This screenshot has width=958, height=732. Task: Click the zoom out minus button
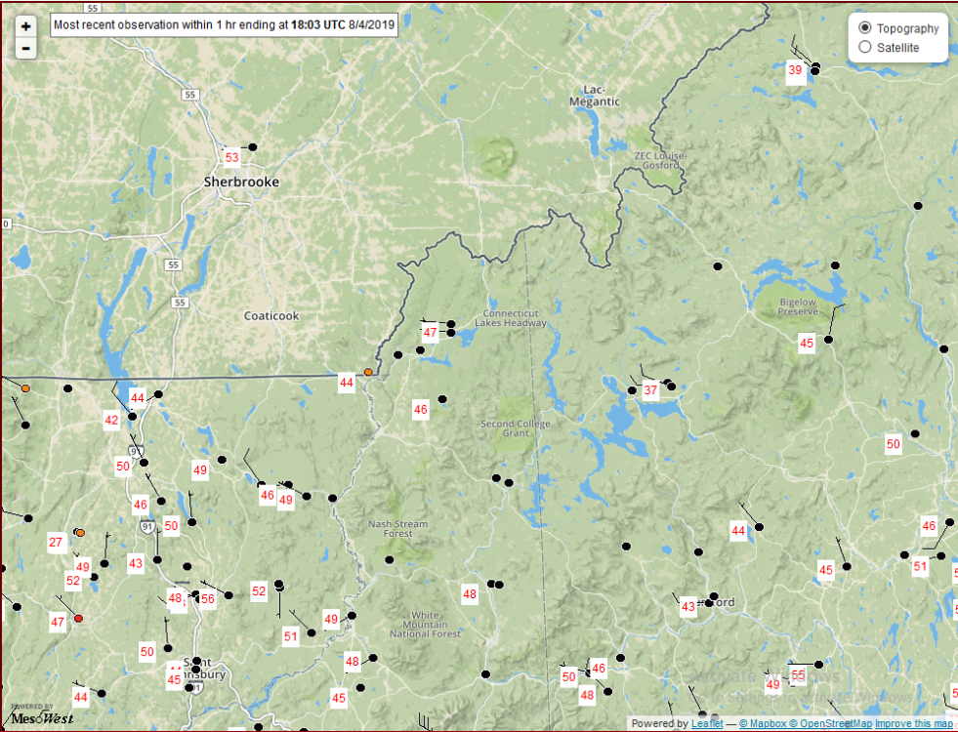[x=25, y=48]
